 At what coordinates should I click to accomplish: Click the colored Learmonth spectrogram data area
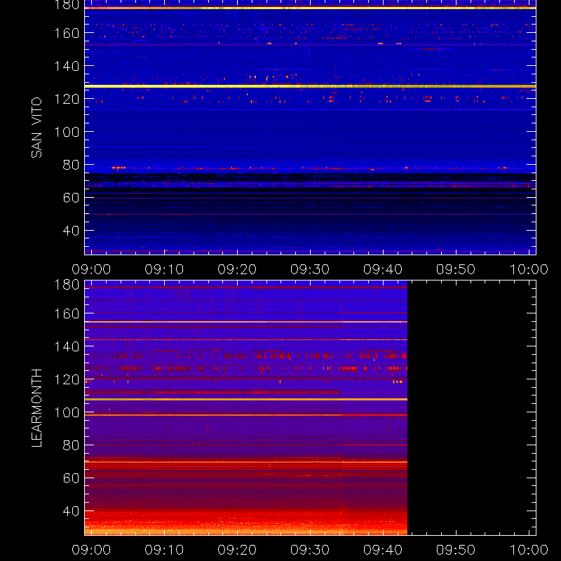click(x=246, y=408)
